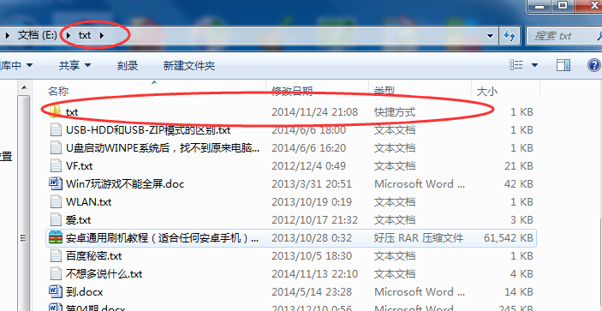The image size is (602, 311).
Task: Click the 刻录 toolbar button
Action: tap(128, 66)
